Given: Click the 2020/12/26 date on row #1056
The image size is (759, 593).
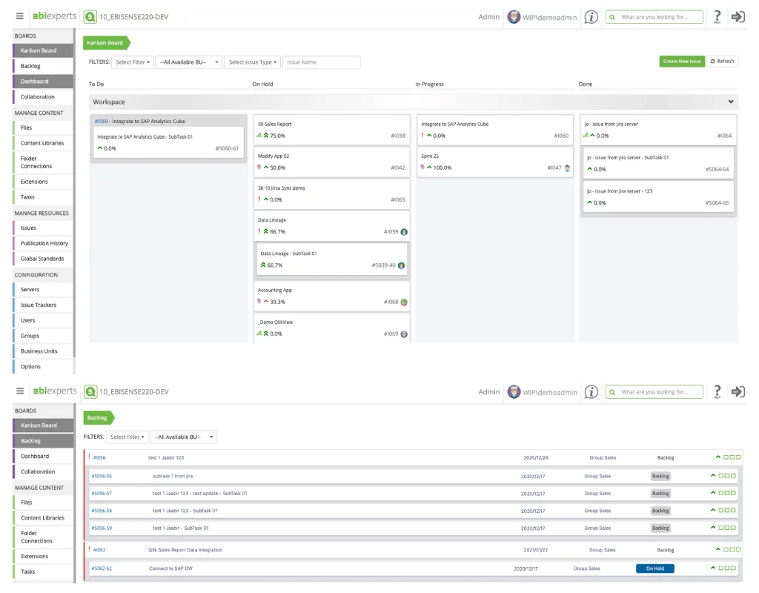Looking at the screenshot, I should click(536, 457).
